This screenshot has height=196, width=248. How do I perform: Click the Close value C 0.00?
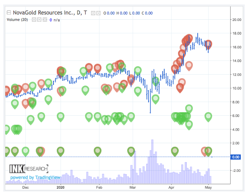point(147,13)
